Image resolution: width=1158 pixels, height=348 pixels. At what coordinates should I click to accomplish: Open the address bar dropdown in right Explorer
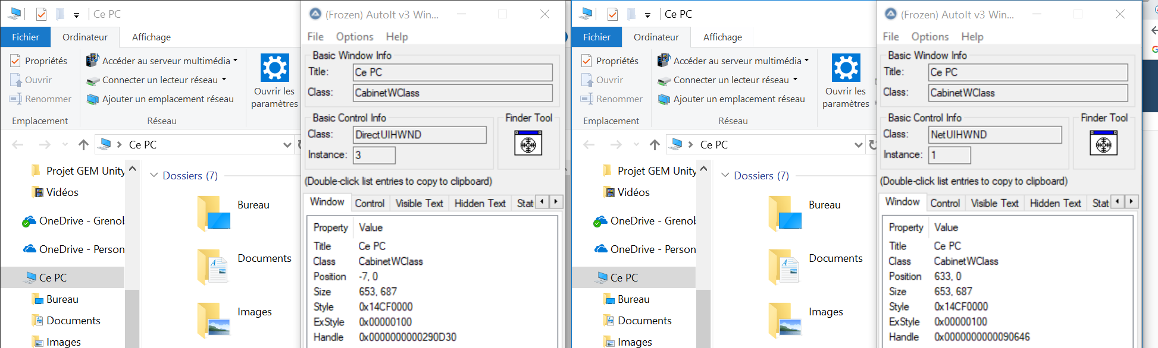click(858, 144)
